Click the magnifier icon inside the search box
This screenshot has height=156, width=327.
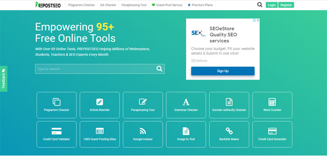pyautogui.click(x=159, y=69)
